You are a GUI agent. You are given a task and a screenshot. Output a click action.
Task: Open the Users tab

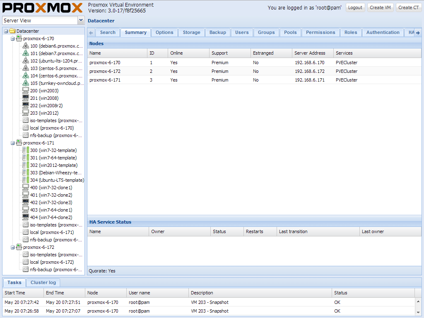[x=242, y=32]
